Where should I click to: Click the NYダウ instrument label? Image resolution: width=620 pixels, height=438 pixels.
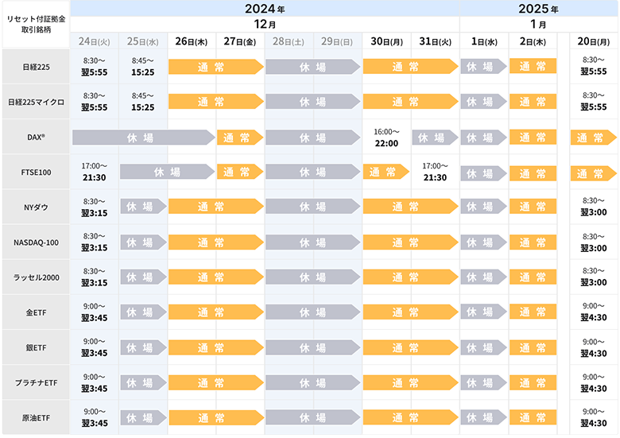coord(35,207)
